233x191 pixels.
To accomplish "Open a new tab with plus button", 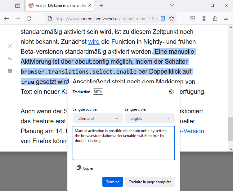I will click(x=101, y=6).
